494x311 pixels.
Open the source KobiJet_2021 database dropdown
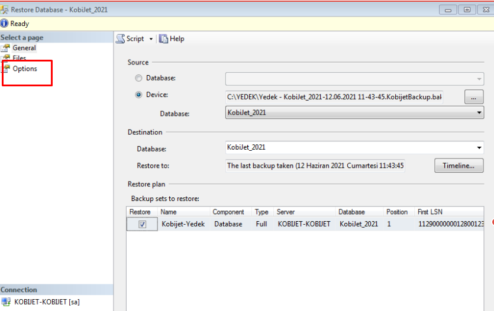pyautogui.click(x=354, y=113)
